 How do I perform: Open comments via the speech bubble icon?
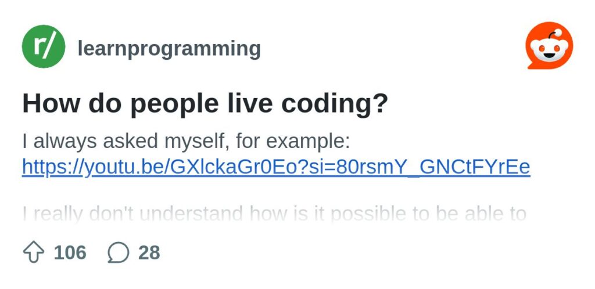119,252
